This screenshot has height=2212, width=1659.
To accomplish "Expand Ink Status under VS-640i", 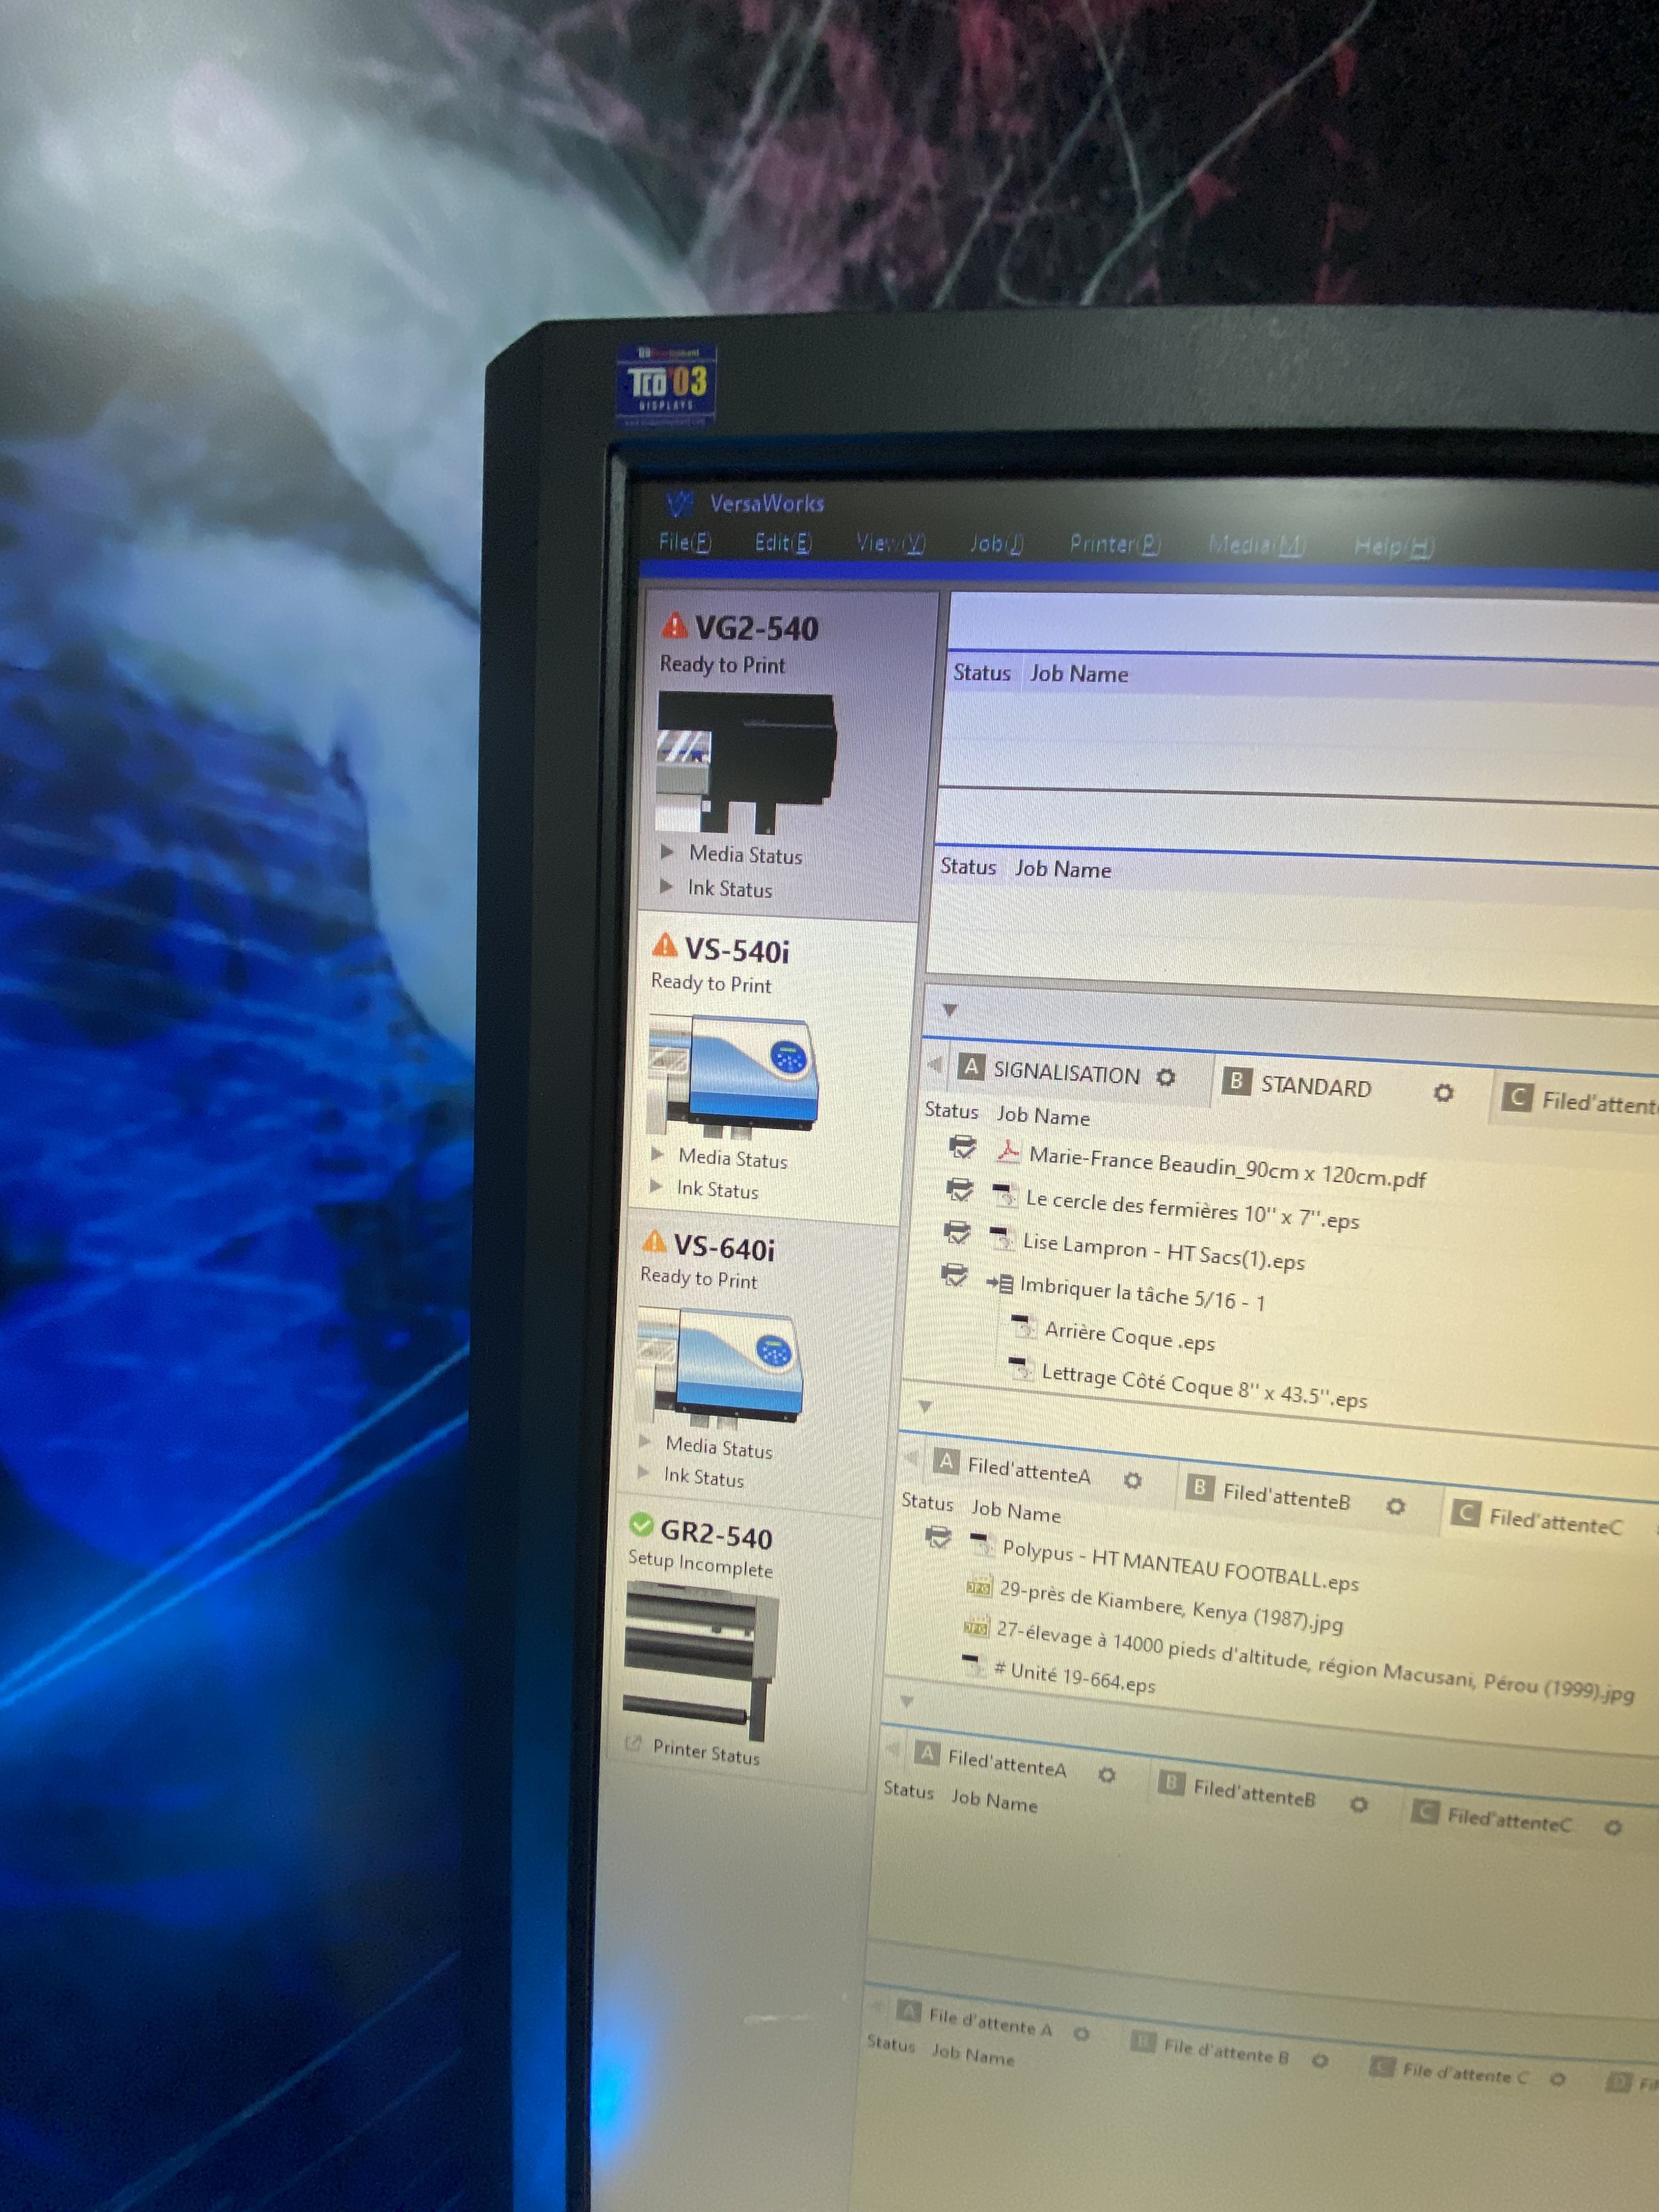I will [x=644, y=1471].
